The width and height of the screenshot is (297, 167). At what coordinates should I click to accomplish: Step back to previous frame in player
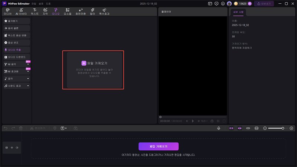coord(187,121)
